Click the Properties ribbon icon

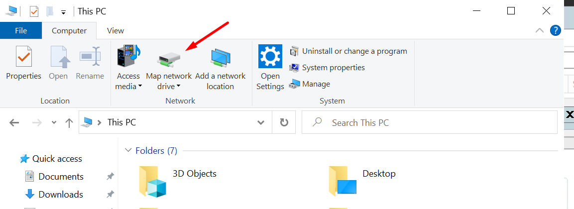tap(23, 57)
